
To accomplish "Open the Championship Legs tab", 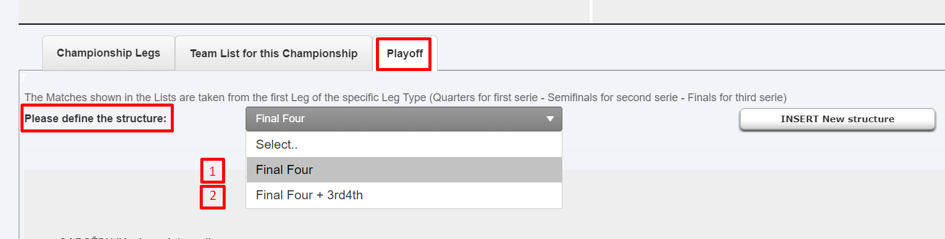I will (x=109, y=53).
